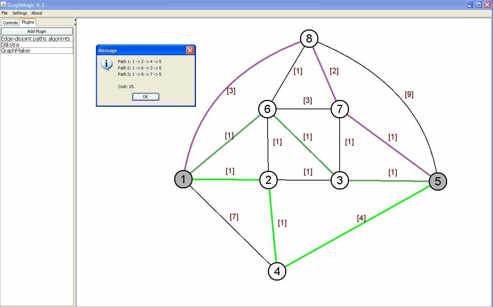Close the GraphMagic window
This screenshot has height=307, width=493.
coord(487,5)
